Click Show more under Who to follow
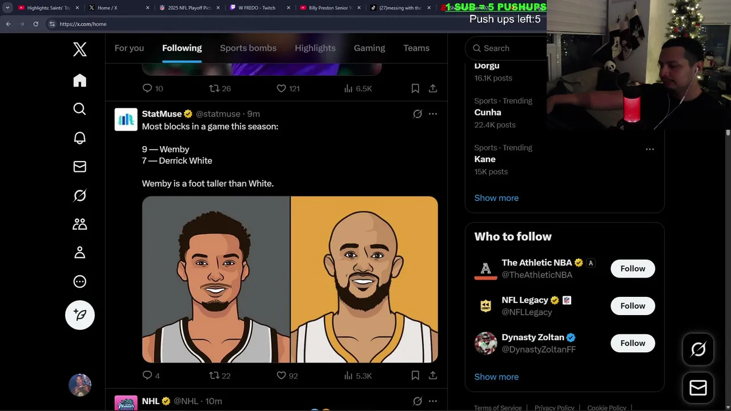 [496, 377]
